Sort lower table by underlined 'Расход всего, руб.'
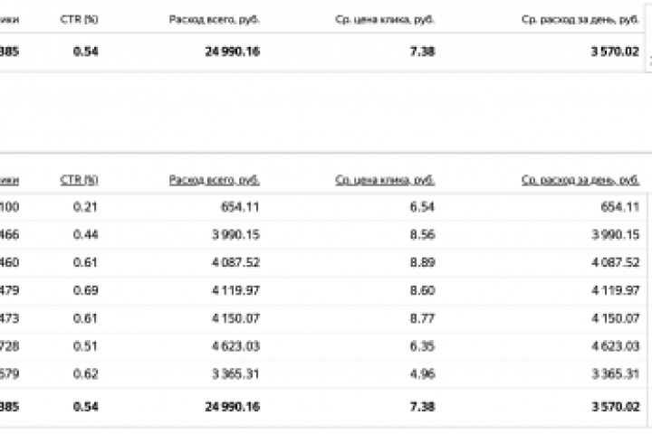This screenshot has height=434, width=652. [x=214, y=180]
